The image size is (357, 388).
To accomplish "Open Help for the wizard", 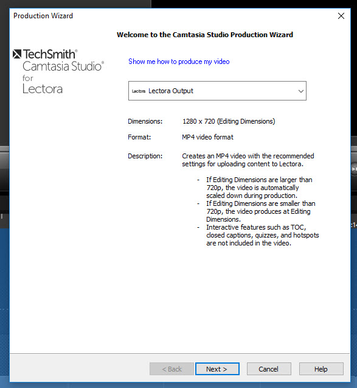I will [x=321, y=369].
